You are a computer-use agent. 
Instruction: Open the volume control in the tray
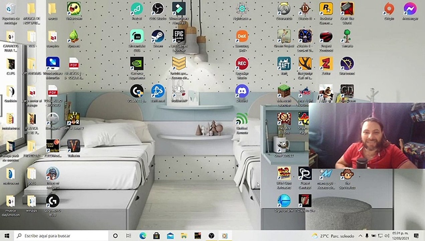[x=387, y=236]
